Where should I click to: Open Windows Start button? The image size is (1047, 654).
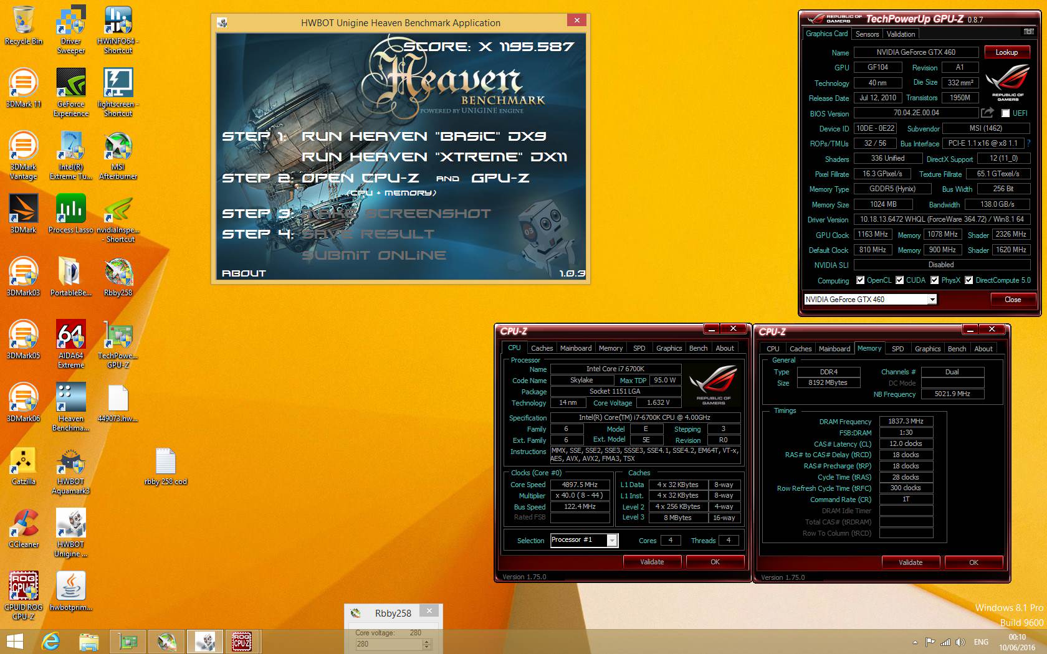[x=14, y=642]
